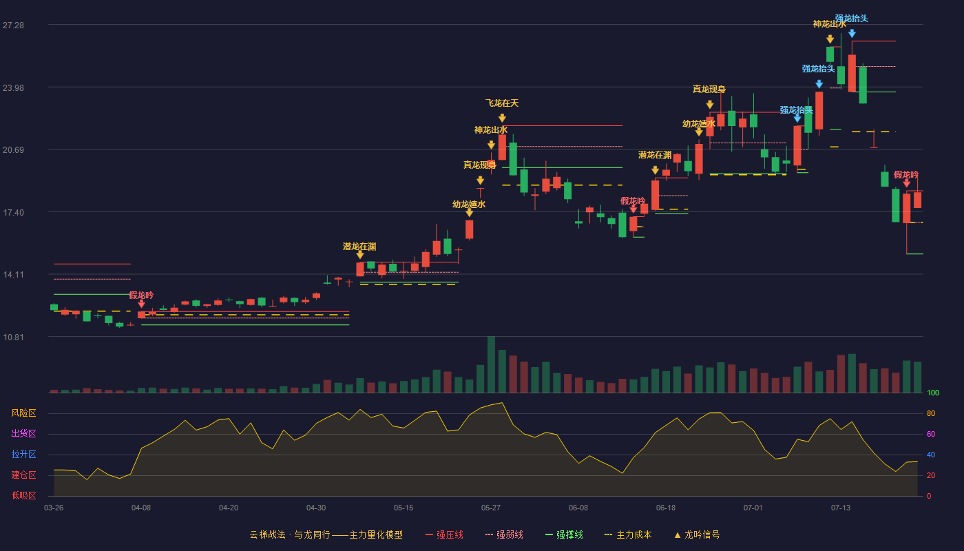Toggle the 强压线 legend series
The image size is (964, 551).
444,534
